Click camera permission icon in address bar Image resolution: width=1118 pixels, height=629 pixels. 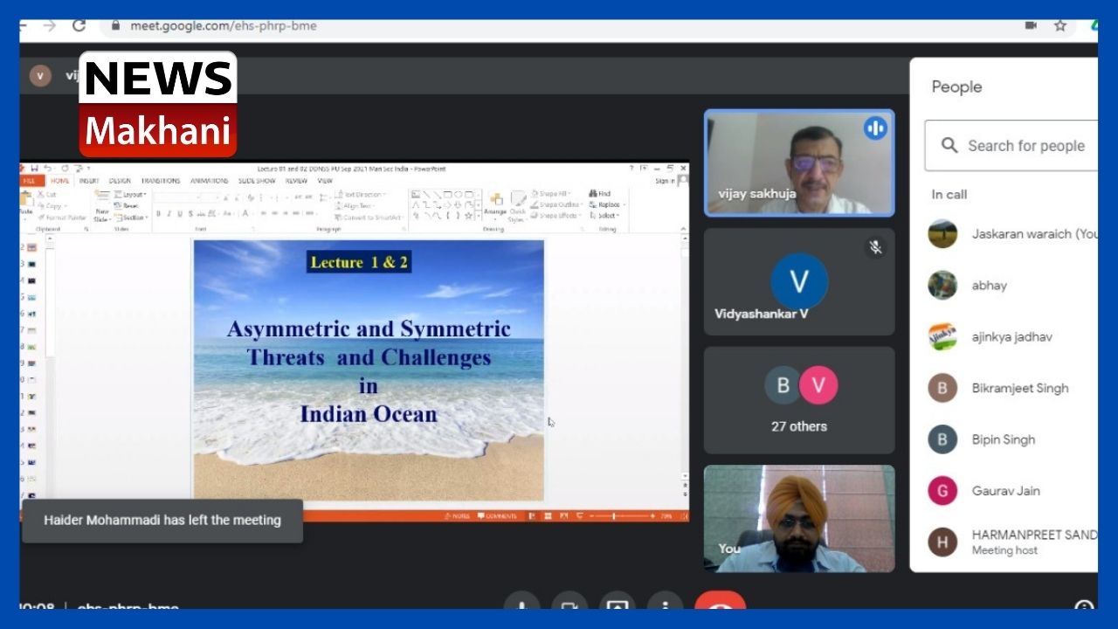pyautogui.click(x=1031, y=25)
